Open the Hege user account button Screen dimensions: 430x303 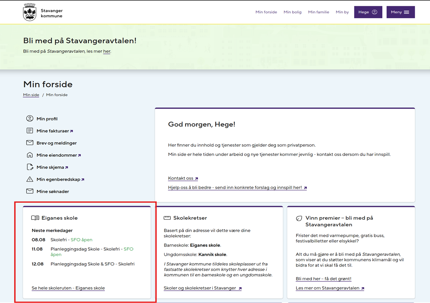368,12
